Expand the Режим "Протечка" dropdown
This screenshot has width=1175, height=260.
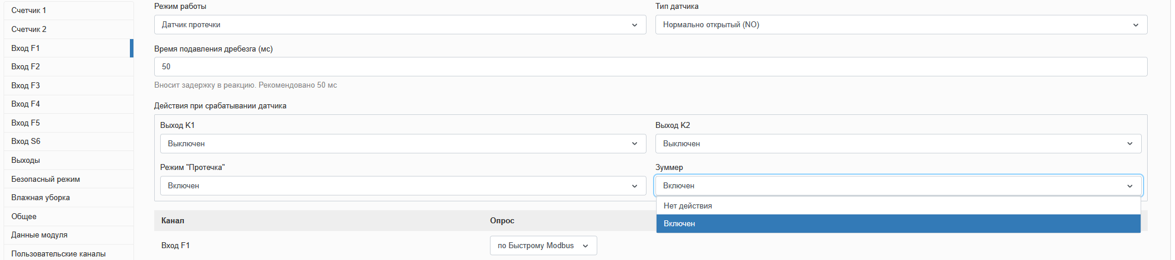coord(403,186)
